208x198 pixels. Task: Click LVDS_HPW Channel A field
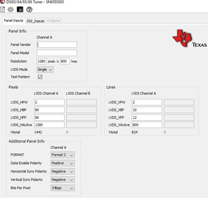[49, 102]
